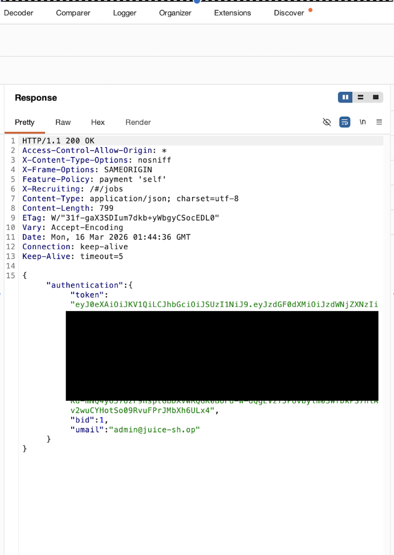Click the Feature-Policy header name
The width and height of the screenshot is (394, 555).
(56, 179)
